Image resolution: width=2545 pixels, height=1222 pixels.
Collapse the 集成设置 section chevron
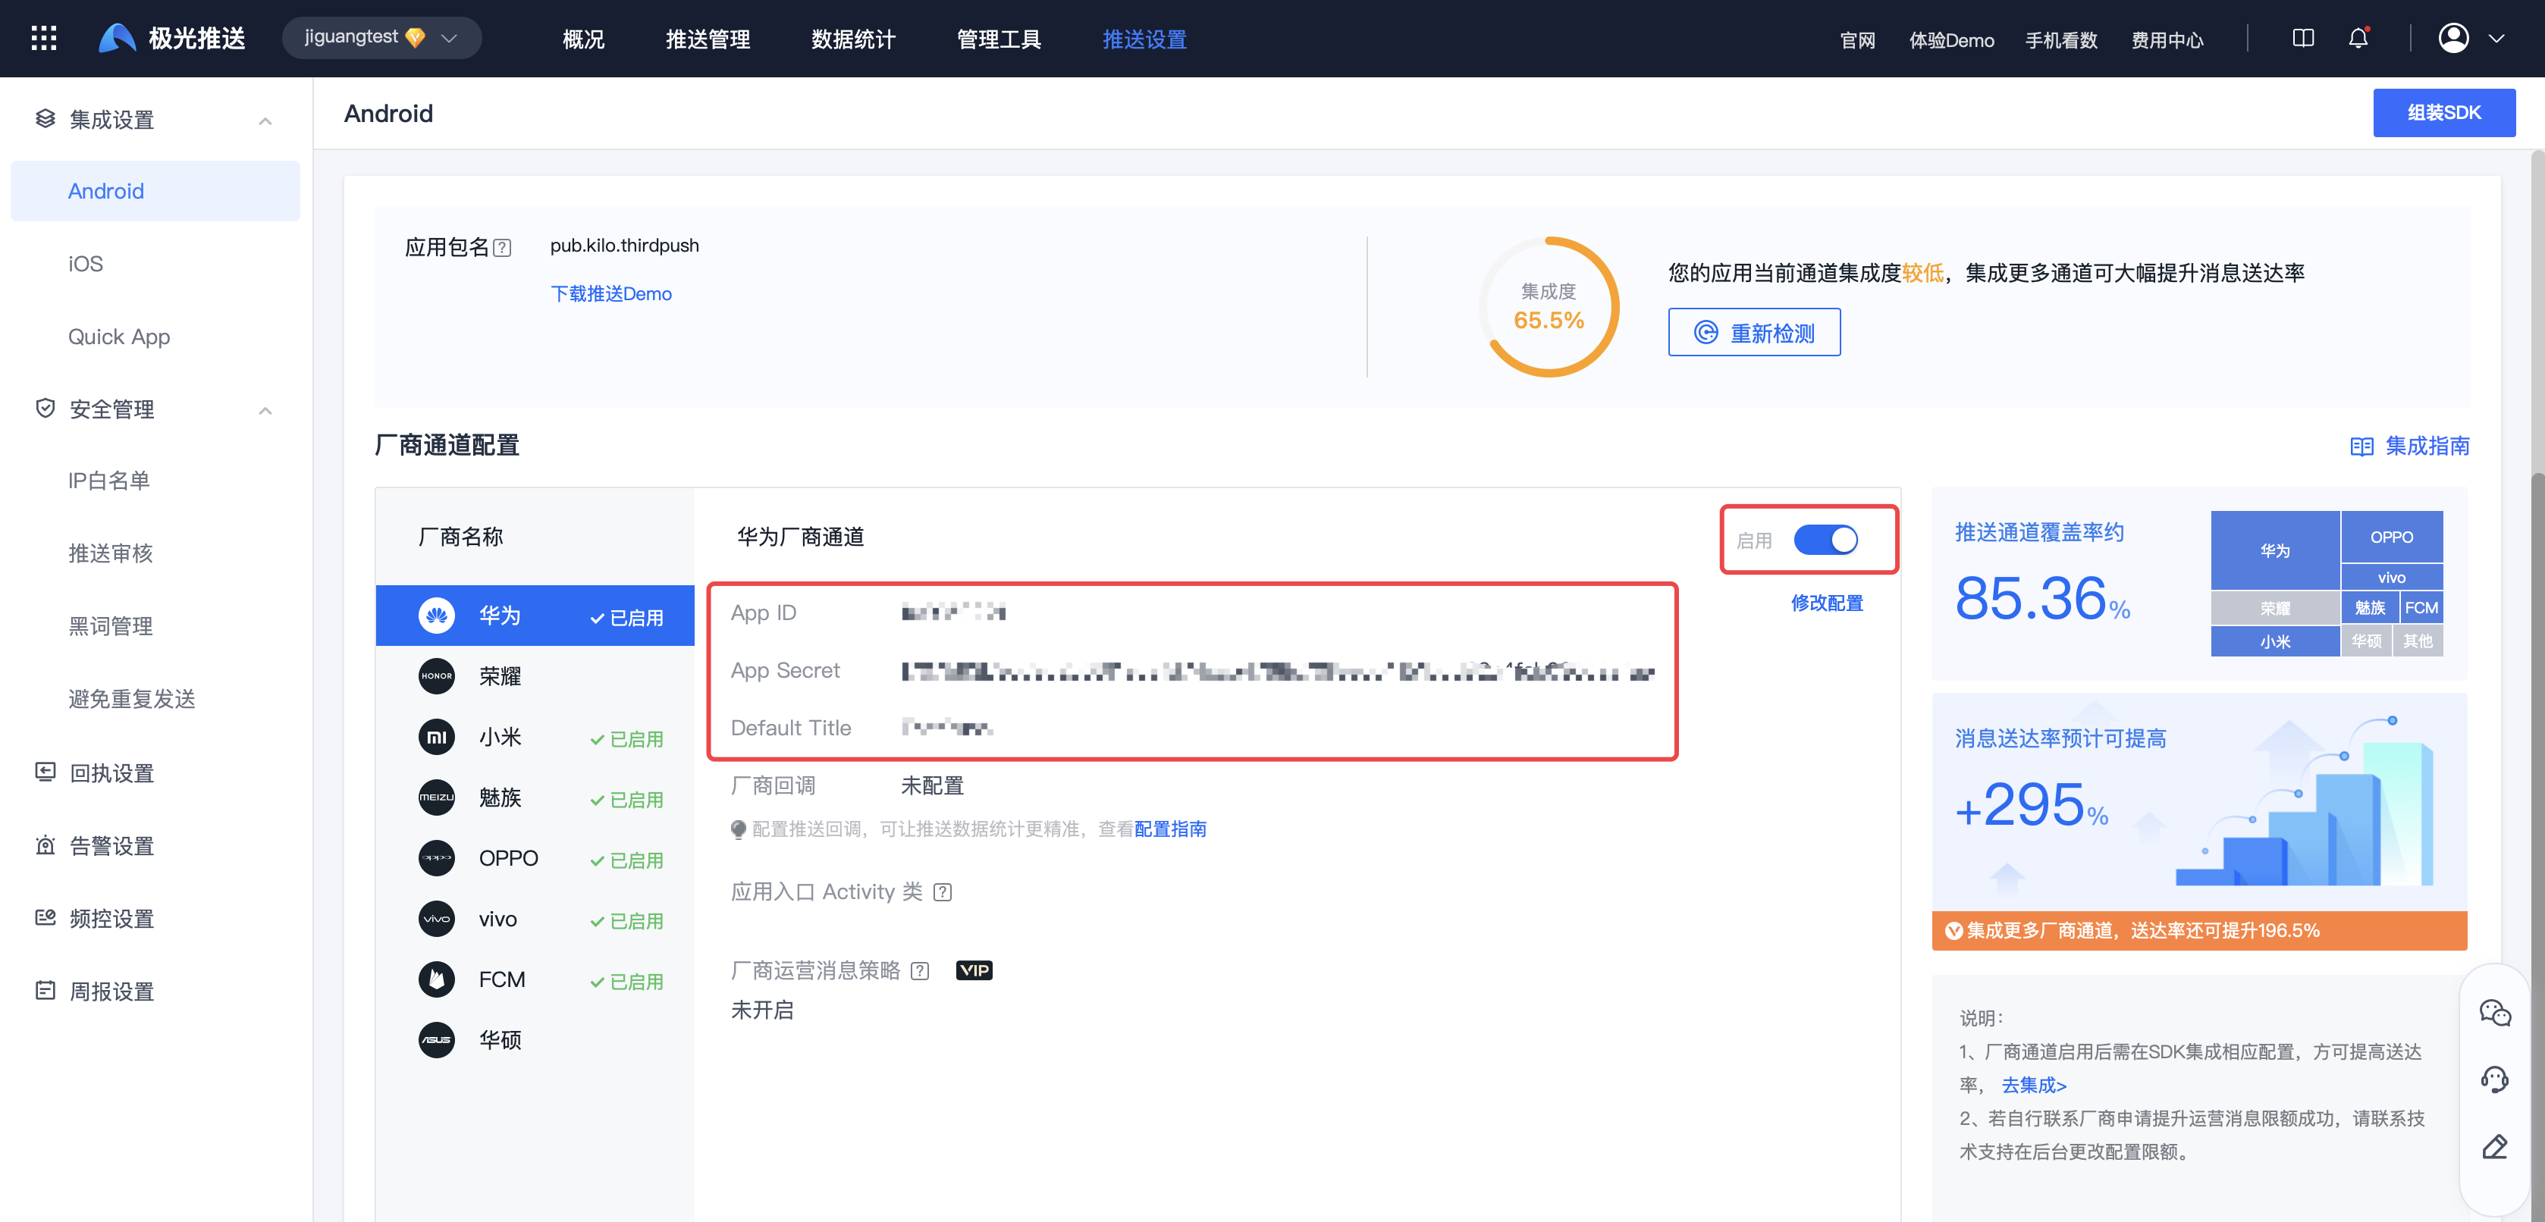(x=265, y=121)
